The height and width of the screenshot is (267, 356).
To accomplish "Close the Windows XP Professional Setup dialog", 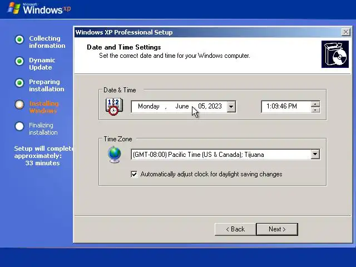I will click(x=346, y=32).
